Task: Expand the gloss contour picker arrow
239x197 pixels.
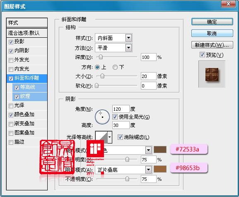Action: (x=110, y=137)
